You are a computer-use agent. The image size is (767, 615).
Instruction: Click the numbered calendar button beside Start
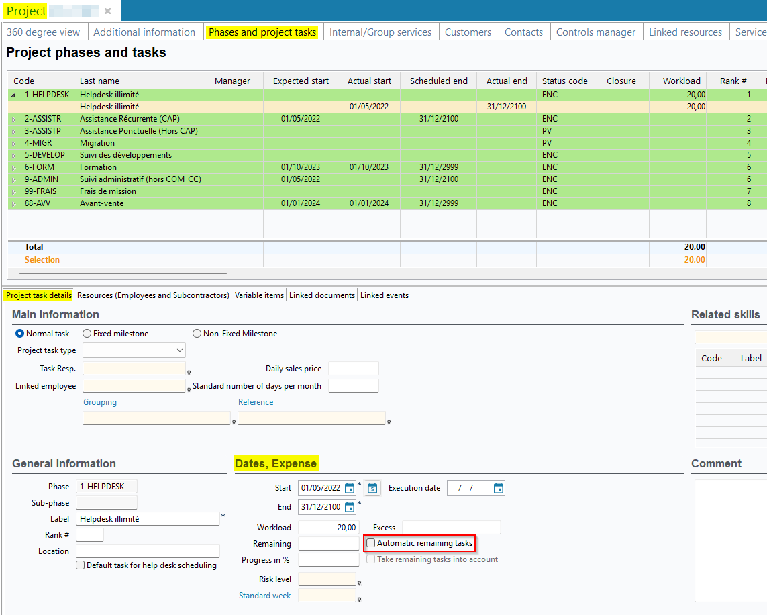coord(372,488)
